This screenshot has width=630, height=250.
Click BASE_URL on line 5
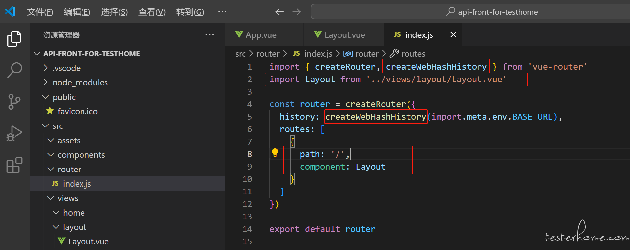pos(532,117)
